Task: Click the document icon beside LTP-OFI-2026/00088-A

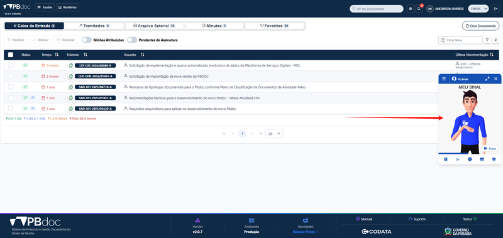Action: tap(70, 66)
